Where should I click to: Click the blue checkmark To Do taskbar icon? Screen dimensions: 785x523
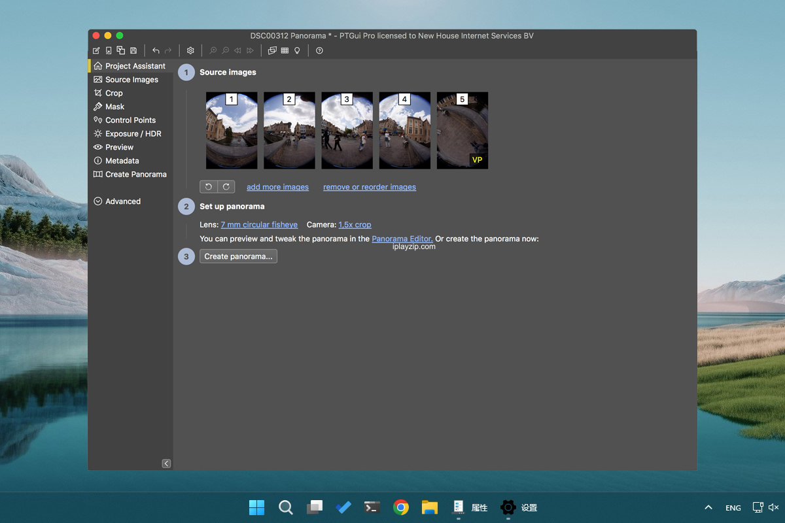tap(343, 507)
